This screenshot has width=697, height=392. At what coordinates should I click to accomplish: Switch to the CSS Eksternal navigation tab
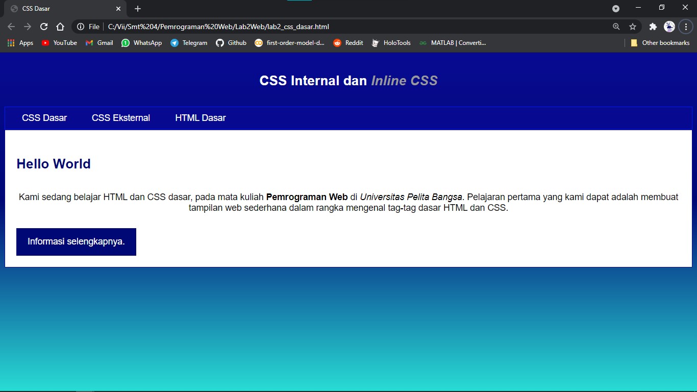[x=120, y=118]
